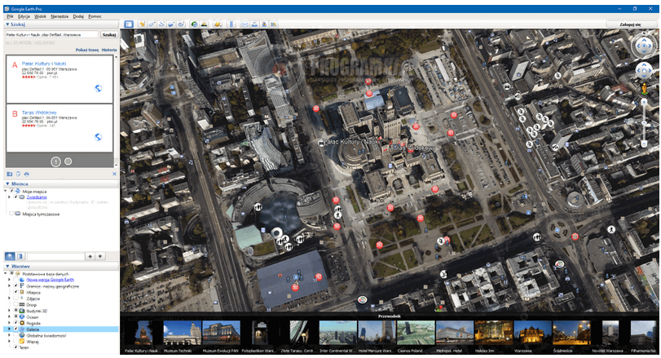Open the historical imagery clock tool

[194, 24]
